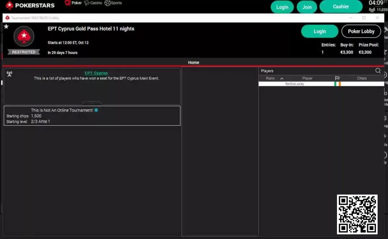Minimize the tournament lobby window
Viewport: 388px width, 239px height.
350,18
